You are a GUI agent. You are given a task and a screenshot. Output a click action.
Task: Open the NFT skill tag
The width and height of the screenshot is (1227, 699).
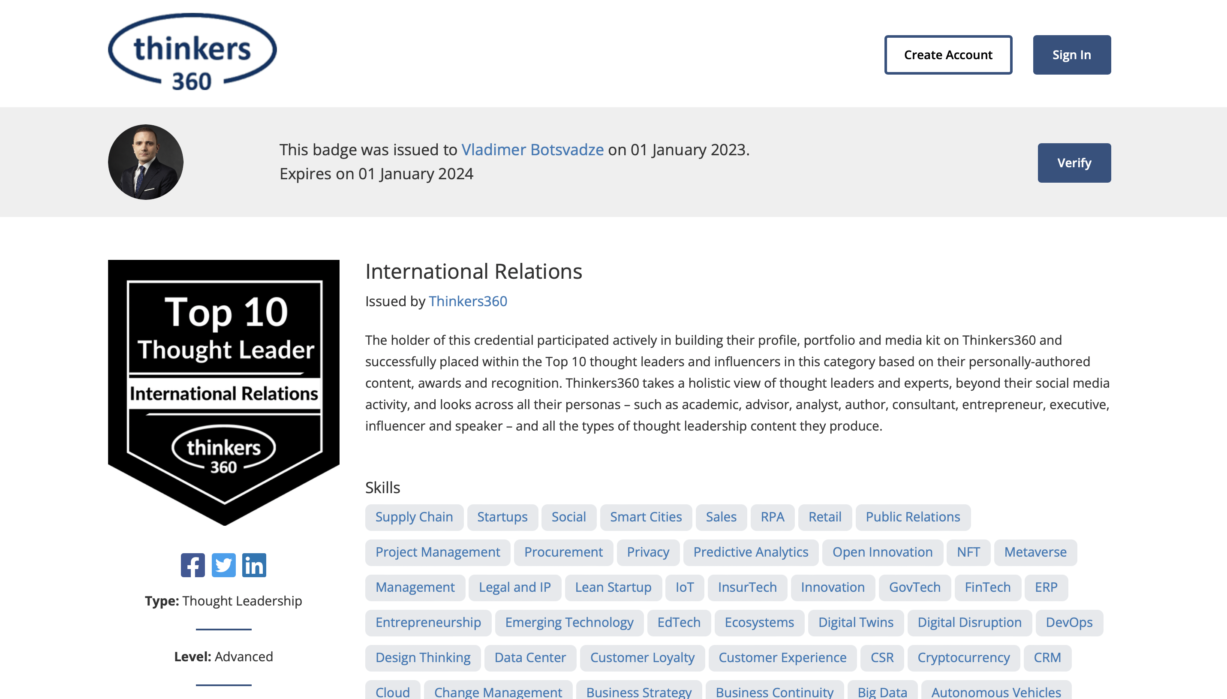968,552
